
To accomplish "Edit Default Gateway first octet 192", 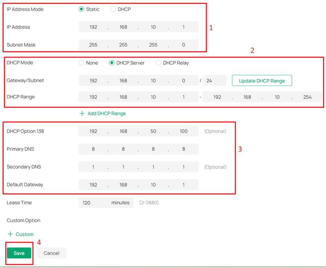I will (93, 185).
